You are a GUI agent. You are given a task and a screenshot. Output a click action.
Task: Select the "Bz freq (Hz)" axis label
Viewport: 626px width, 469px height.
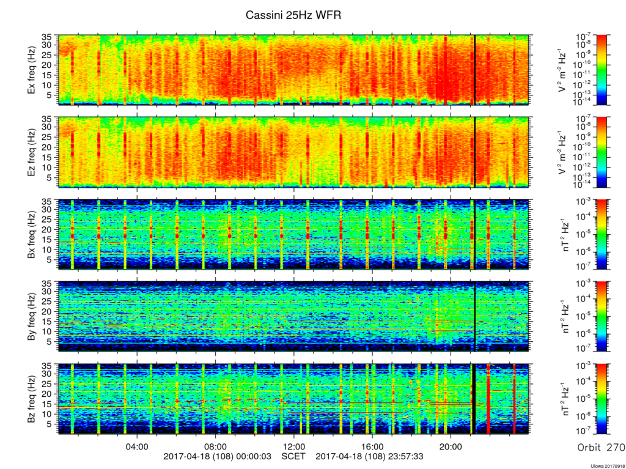(31, 399)
